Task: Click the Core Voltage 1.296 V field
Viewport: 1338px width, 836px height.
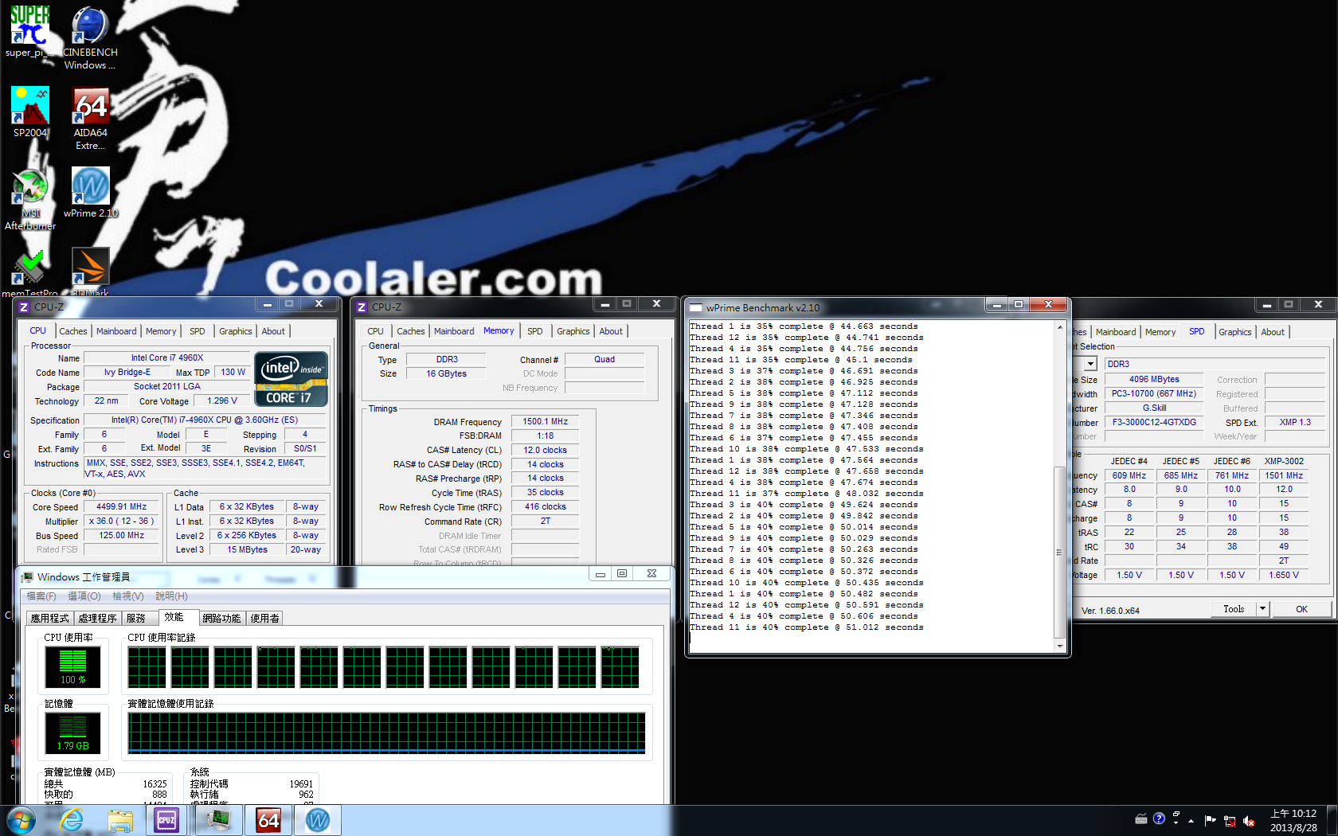Action: pos(222,400)
